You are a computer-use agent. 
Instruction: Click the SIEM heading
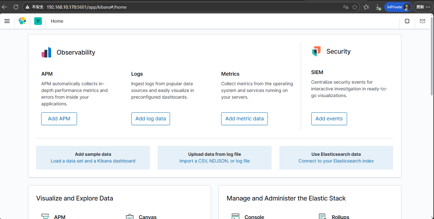click(317, 72)
